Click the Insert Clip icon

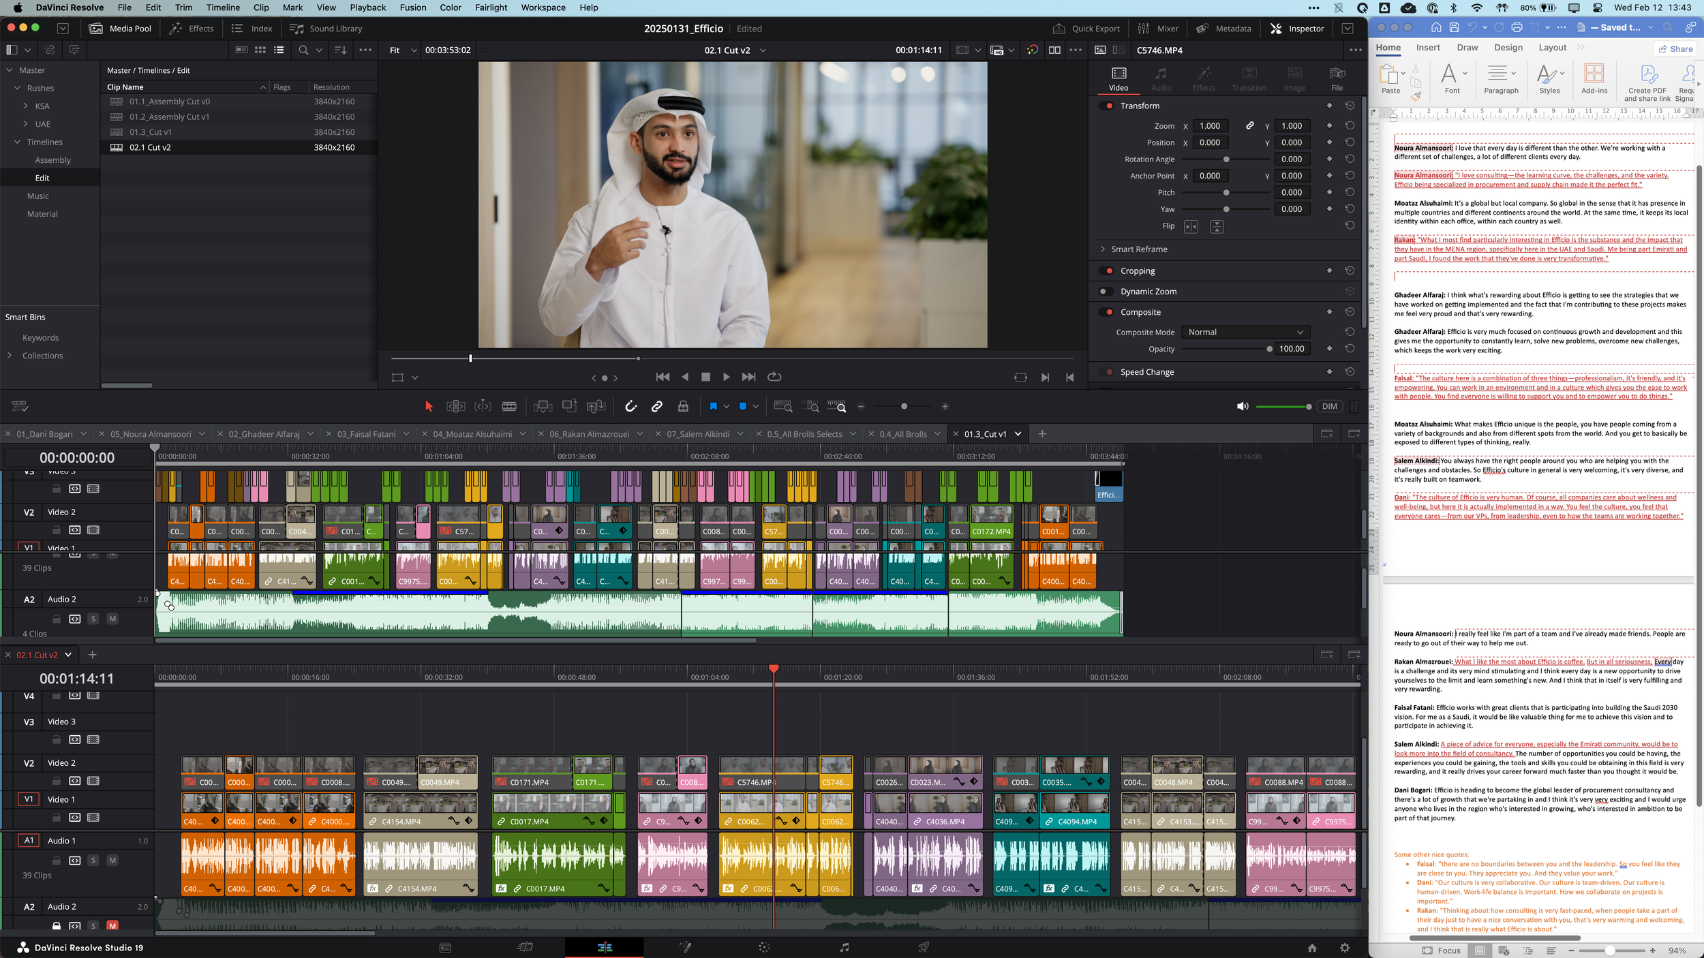click(x=543, y=407)
